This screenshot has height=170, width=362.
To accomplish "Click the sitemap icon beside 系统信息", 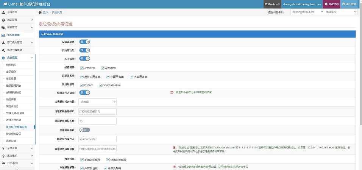I will (3, 12).
